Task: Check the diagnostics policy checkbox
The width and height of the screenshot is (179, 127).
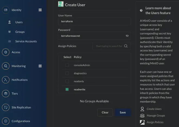Action: pos(67,73)
